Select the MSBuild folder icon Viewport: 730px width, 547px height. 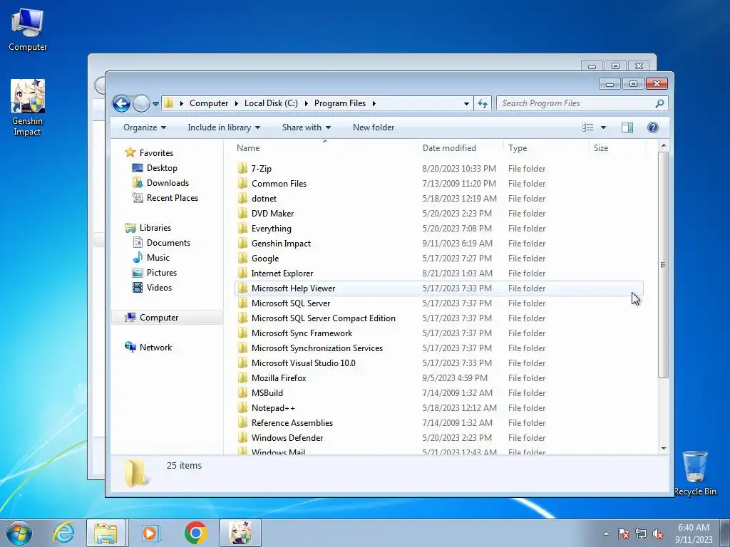[x=242, y=392]
